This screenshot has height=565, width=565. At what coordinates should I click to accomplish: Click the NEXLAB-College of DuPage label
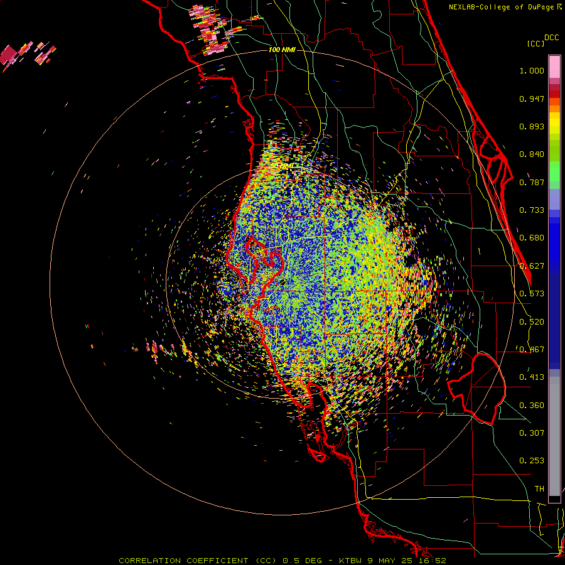coord(502,7)
